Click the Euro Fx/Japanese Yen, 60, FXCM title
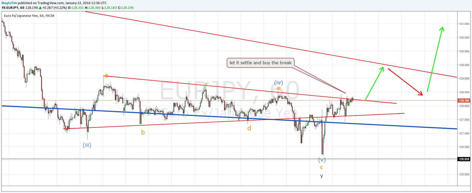This screenshot has width=472, height=193. click(x=29, y=16)
